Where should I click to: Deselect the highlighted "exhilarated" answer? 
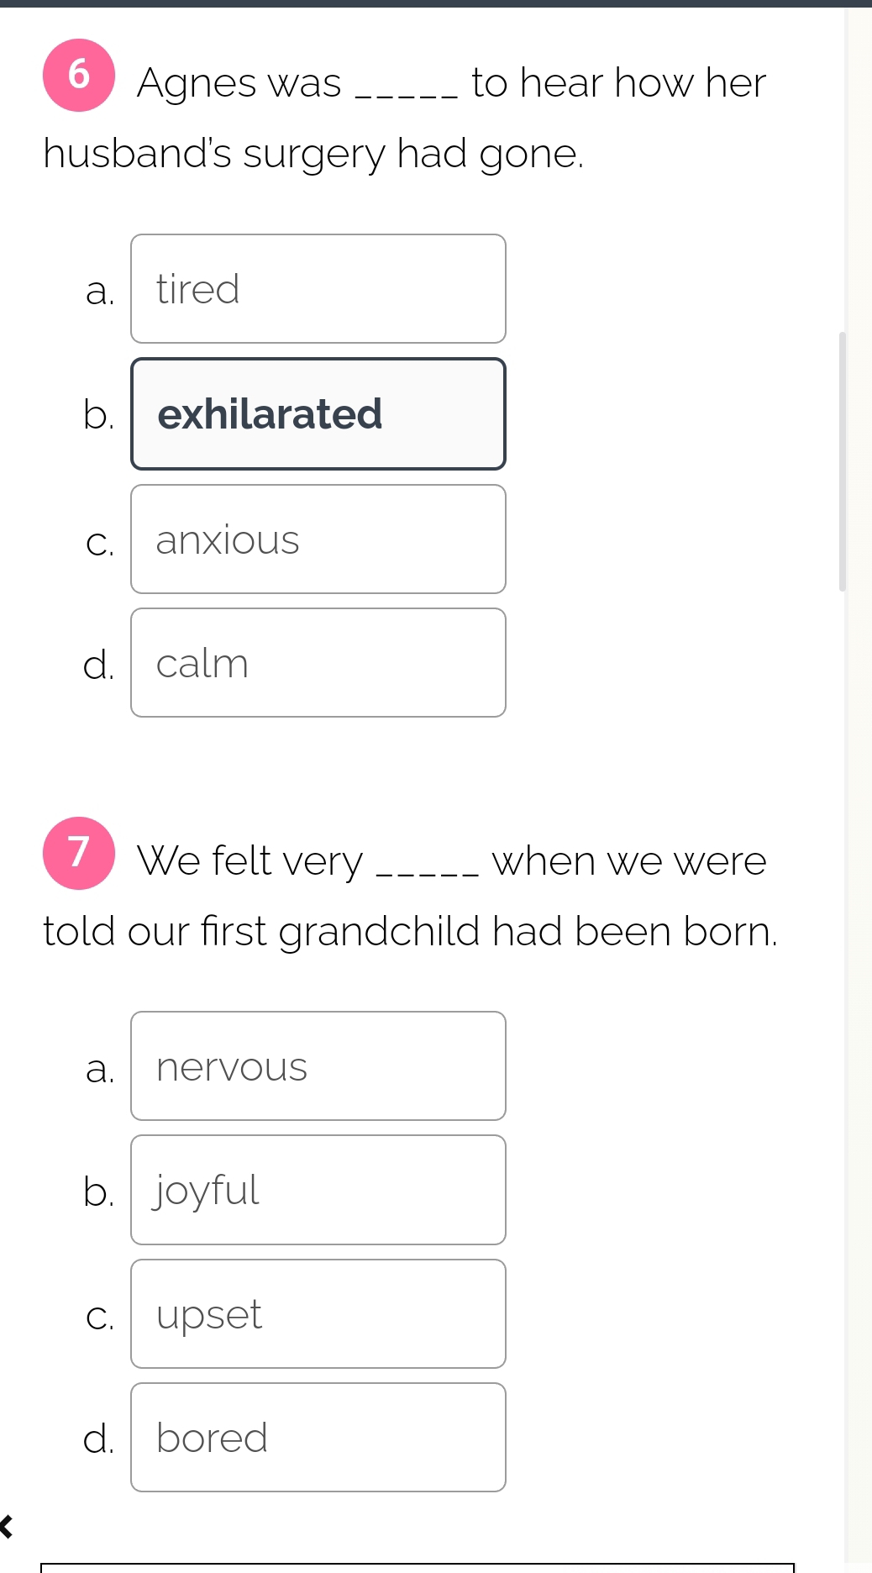pos(318,413)
